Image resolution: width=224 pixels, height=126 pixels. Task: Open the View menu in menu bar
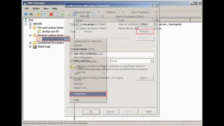(x=46, y=8)
